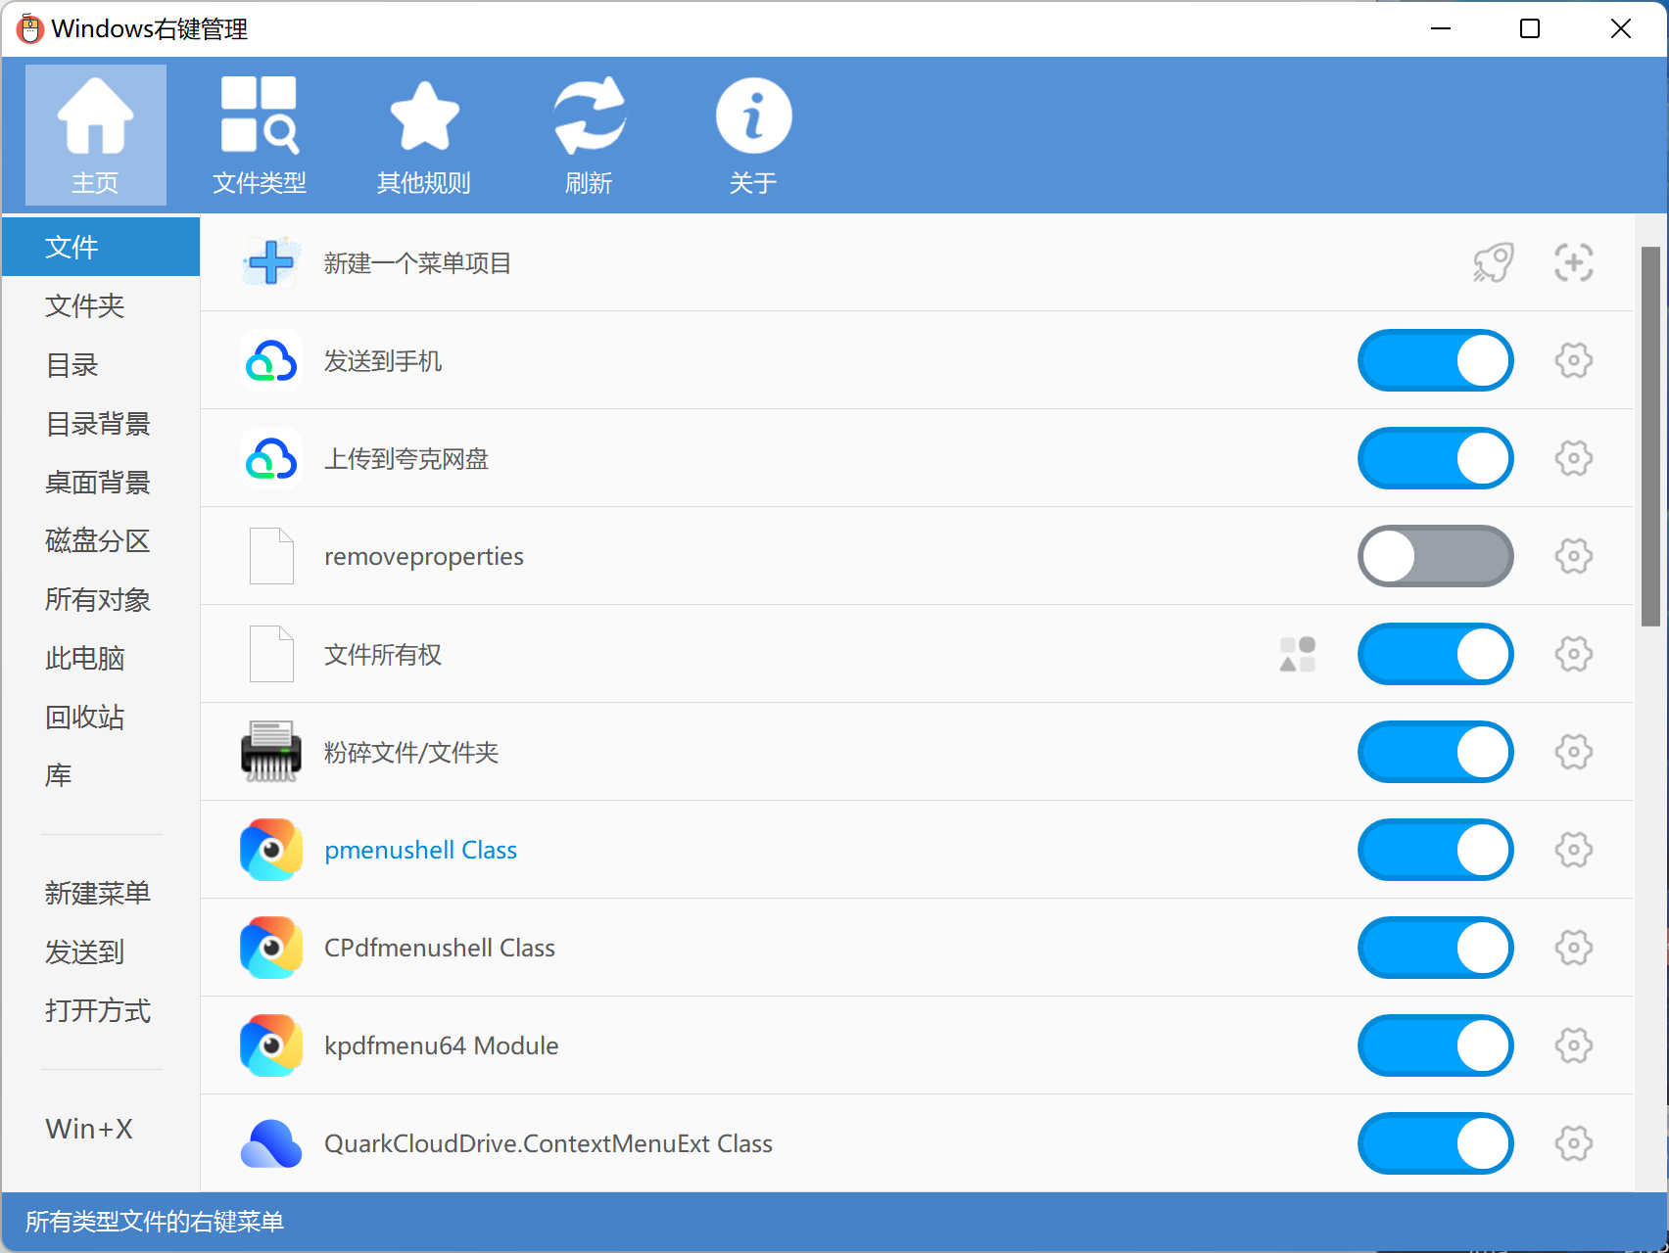
Task: Turn off the 文件所有权 toggle
Action: 1436,654
